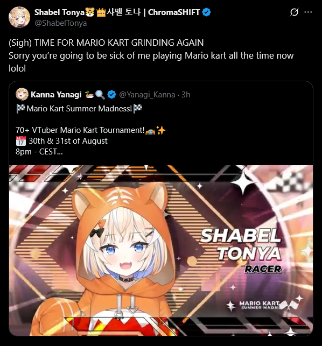Open the @ShabelTonya handle link
Viewport: 322px width, 346px height.
click(x=61, y=23)
